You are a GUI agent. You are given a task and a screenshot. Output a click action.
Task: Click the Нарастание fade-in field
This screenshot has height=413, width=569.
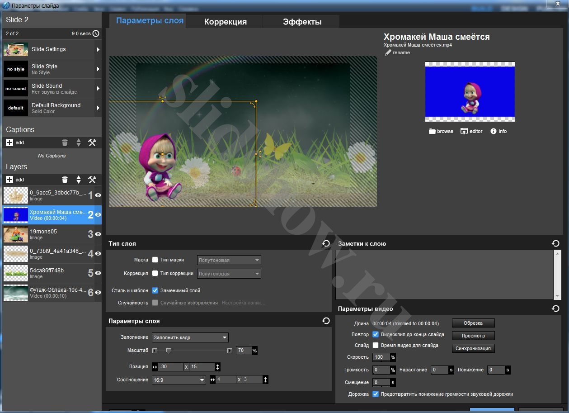tap(439, 370)
